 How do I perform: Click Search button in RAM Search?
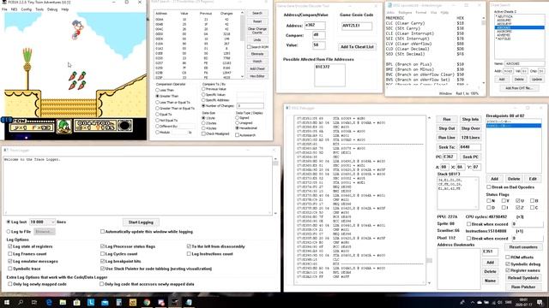pyautogui.click(x=257, y=13)
